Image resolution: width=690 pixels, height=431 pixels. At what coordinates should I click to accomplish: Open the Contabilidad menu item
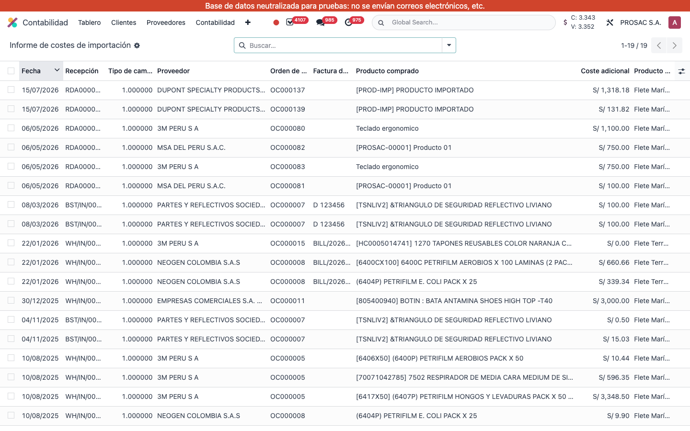point(215,23)
